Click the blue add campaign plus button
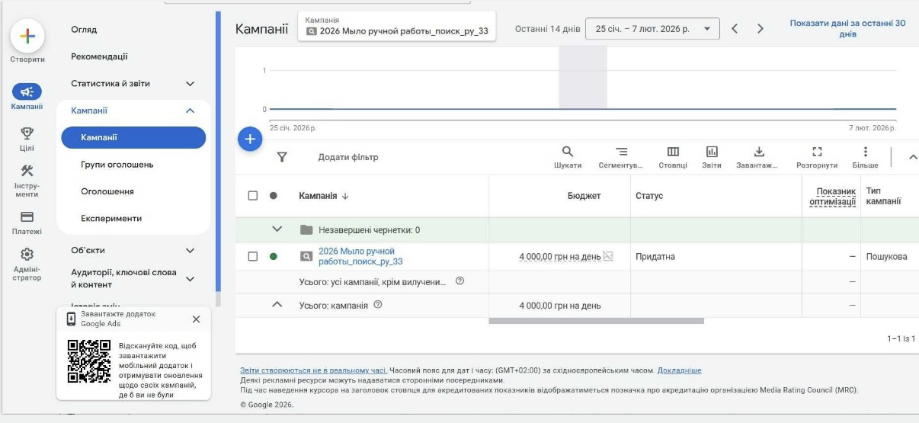This screenshot has width=919, height=423. [x=250, y=139]
